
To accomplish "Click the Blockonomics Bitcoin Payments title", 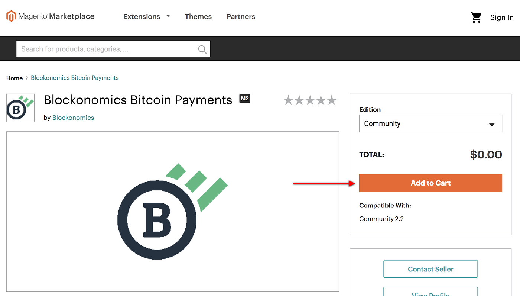I will (x=138, y=100).
